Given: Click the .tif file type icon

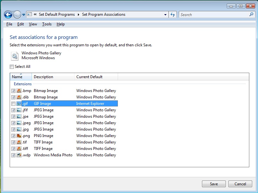Looking at the screenshot, I should [19, 142].
